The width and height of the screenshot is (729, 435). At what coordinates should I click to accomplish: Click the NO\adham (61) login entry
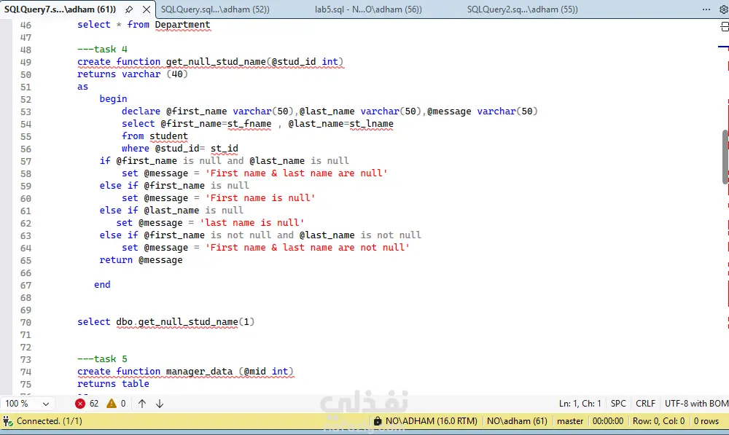517,421
